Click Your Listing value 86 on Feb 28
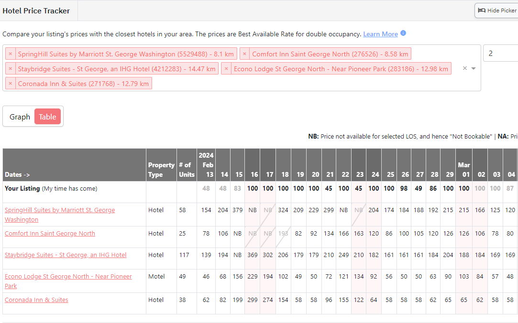The width and height of the screenshot is (518, 323). (433, 188)
